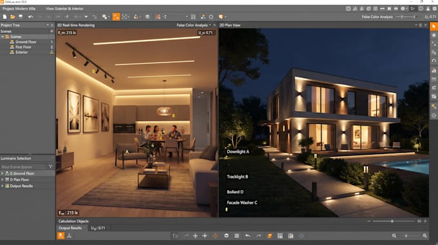Click the blue power icon in bottom toolbar
438x245 pixels.
pyautogui.click(x=301, y=236)
